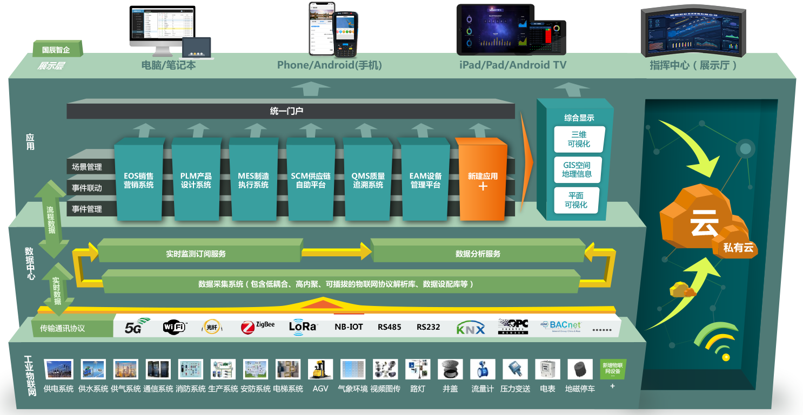This screenshot has width=803, height=415.
Task: Open the EOS销售营销系统 block
Action: click(x=138, y=180)
